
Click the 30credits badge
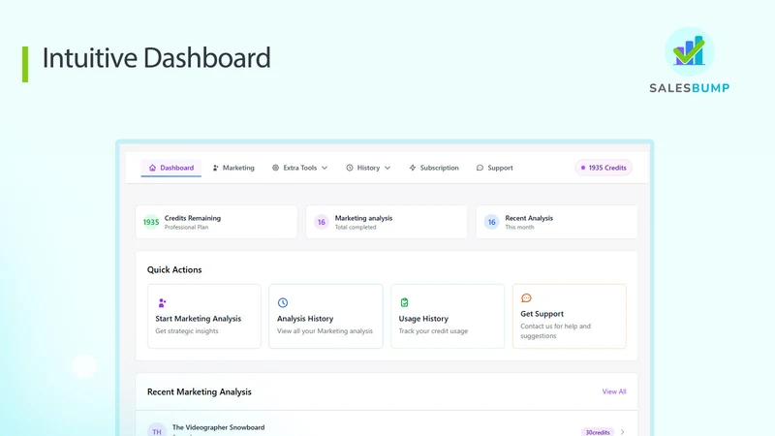(598, 432)
